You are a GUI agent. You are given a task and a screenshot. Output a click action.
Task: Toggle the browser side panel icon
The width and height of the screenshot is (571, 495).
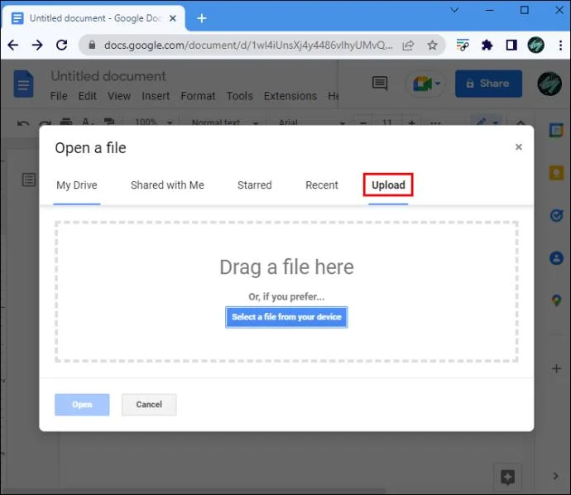511,46
